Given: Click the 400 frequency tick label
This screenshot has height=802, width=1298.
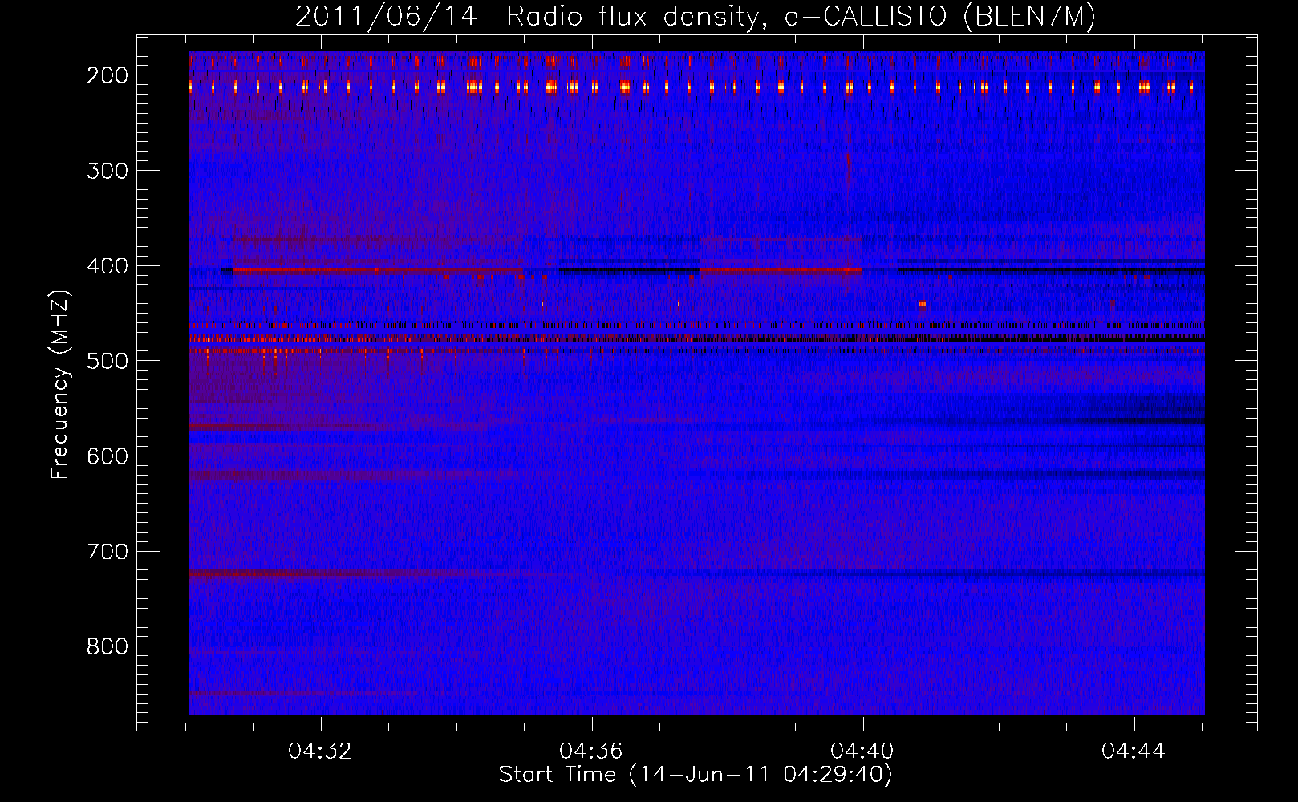Looking at the screenshot, I should pos(107,266).
